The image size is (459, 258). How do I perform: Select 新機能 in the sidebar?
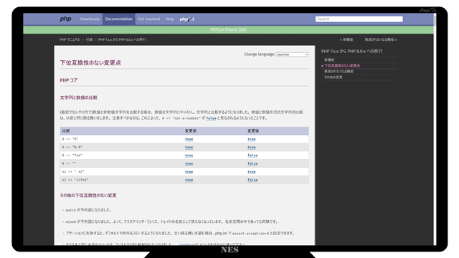click(329, 59)
